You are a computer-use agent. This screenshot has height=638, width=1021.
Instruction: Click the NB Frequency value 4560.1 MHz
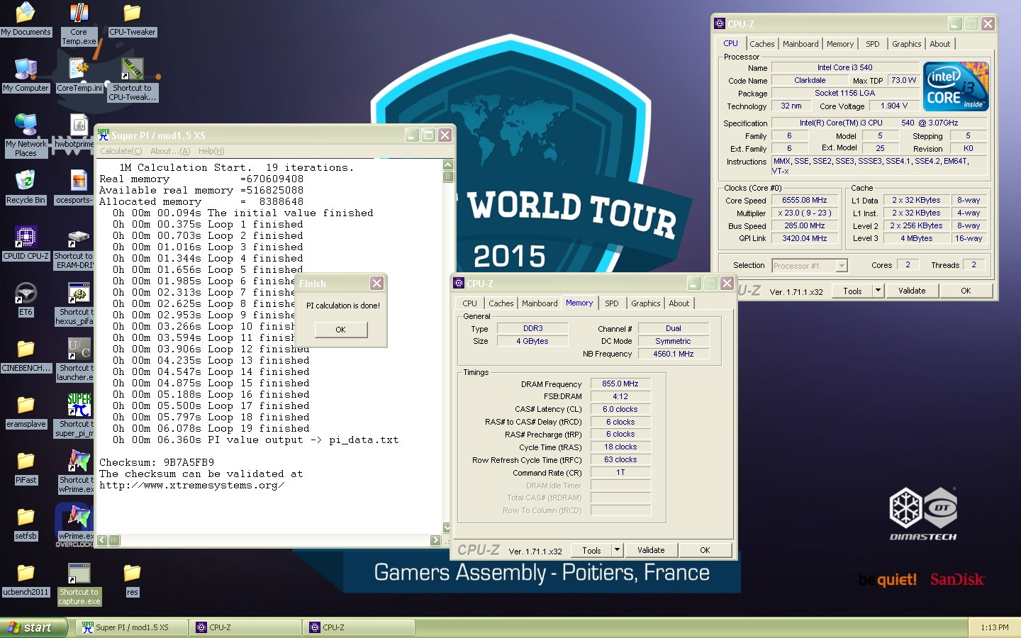pos(673,354)
